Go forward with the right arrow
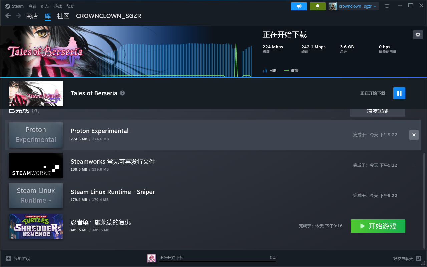This screenshot has width=427, height=267. (x=19, y=16)
